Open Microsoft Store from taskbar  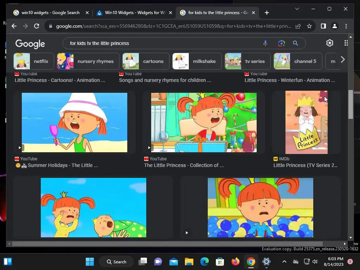(220, 262)
